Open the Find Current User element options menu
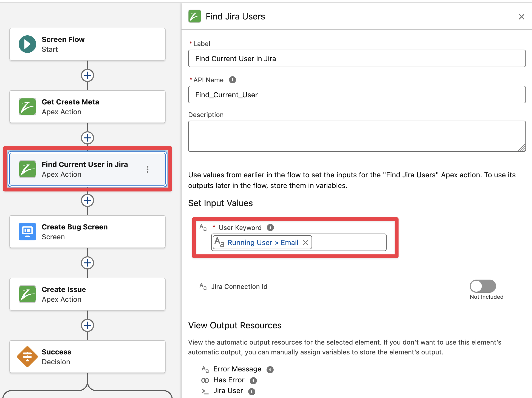 pyautogui.click(x=148, y=169)
